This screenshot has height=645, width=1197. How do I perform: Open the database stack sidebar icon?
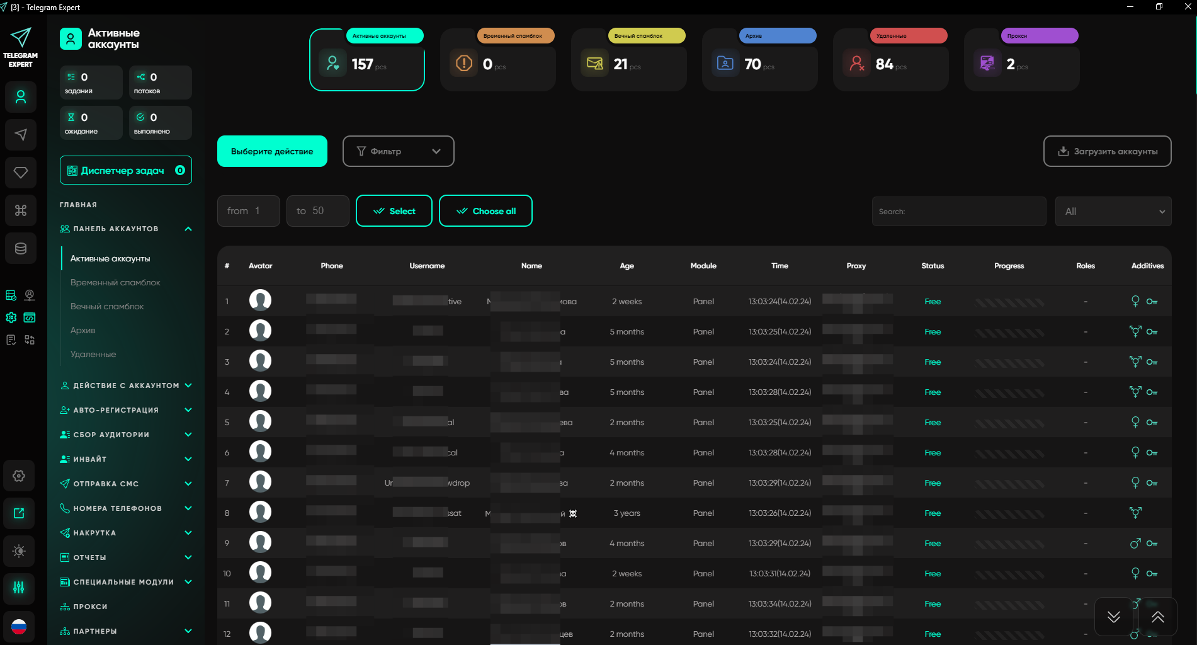(21, 248)
